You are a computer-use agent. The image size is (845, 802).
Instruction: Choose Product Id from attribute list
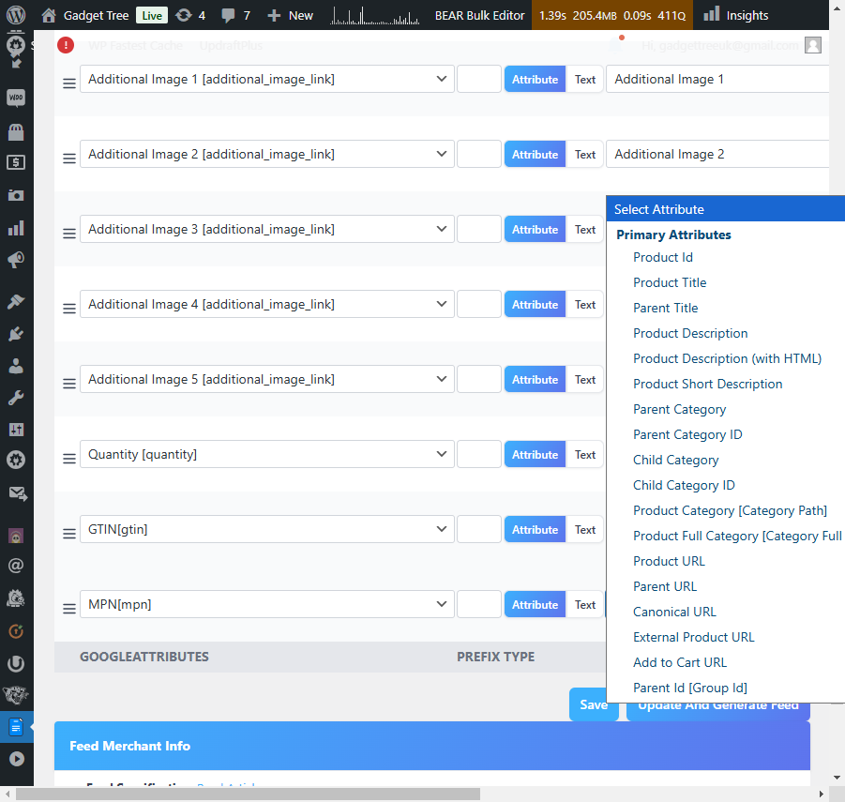coord(663,257)
